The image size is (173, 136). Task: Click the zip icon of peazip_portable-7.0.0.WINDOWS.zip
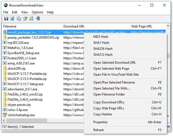coord(5,38)
